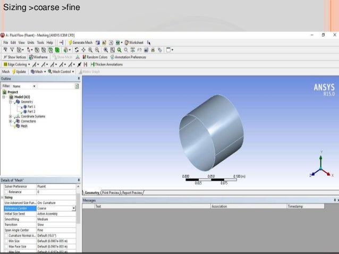This screenshot has height=254, width=339.
Task: Collapse the Sizing section
Action: click(x=2, y=197)
